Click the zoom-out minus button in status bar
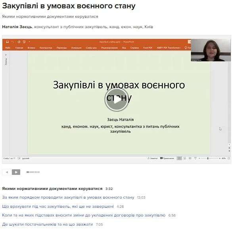 pyautogui.click(x=199, y=158)
